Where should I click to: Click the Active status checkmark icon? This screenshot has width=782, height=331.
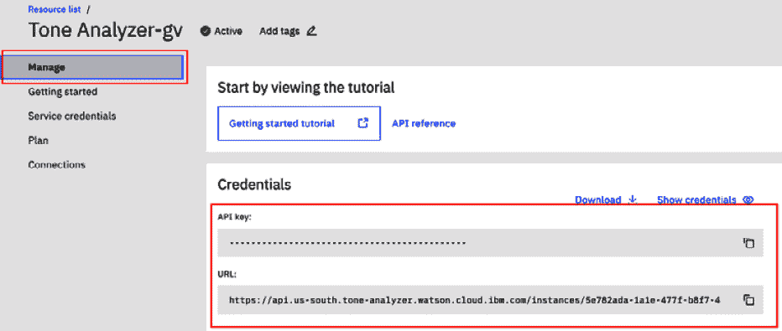[x=205, y=31]
